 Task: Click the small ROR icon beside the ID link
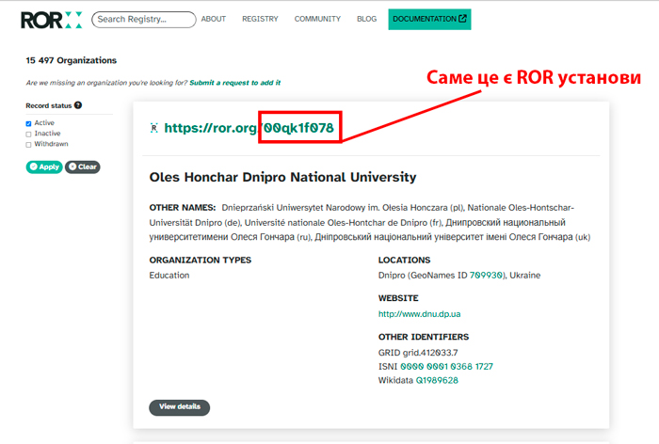tap(154, 128)
